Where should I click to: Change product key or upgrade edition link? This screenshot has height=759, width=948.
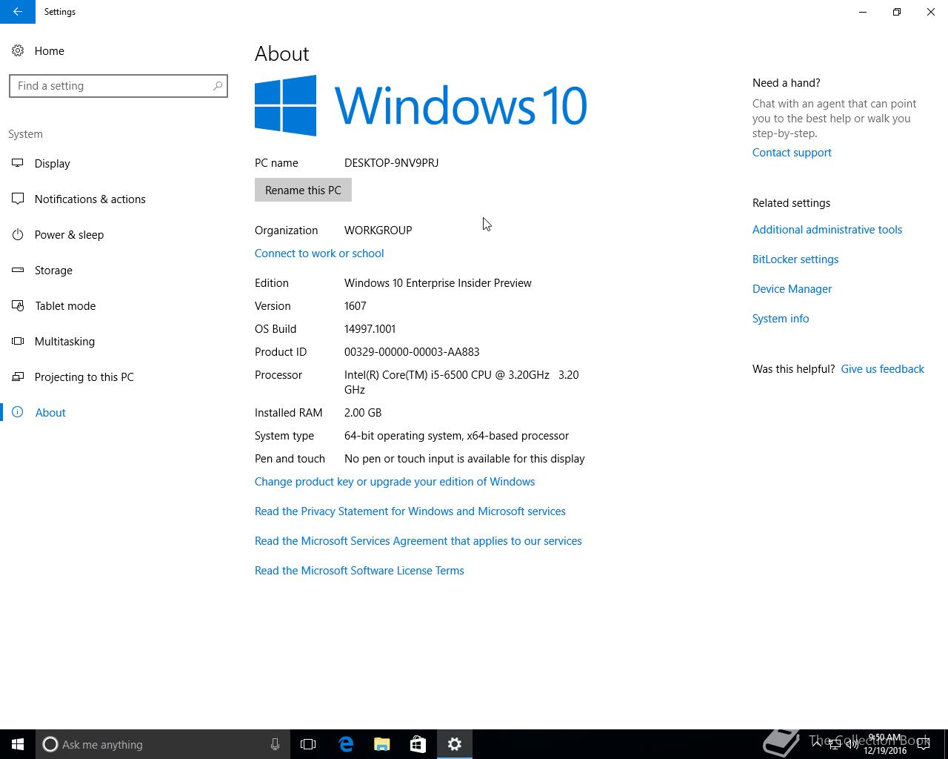(395, 482)
